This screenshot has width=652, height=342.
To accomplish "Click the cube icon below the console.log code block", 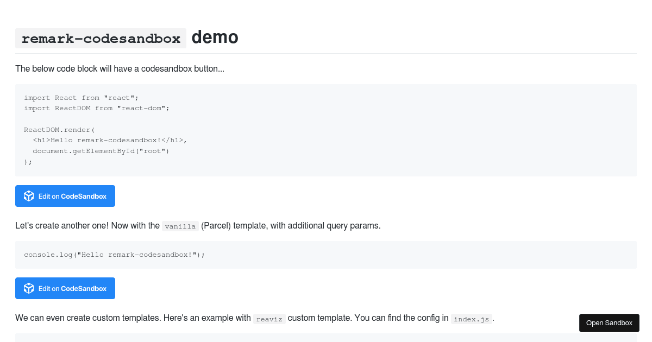I will (29, 288).
